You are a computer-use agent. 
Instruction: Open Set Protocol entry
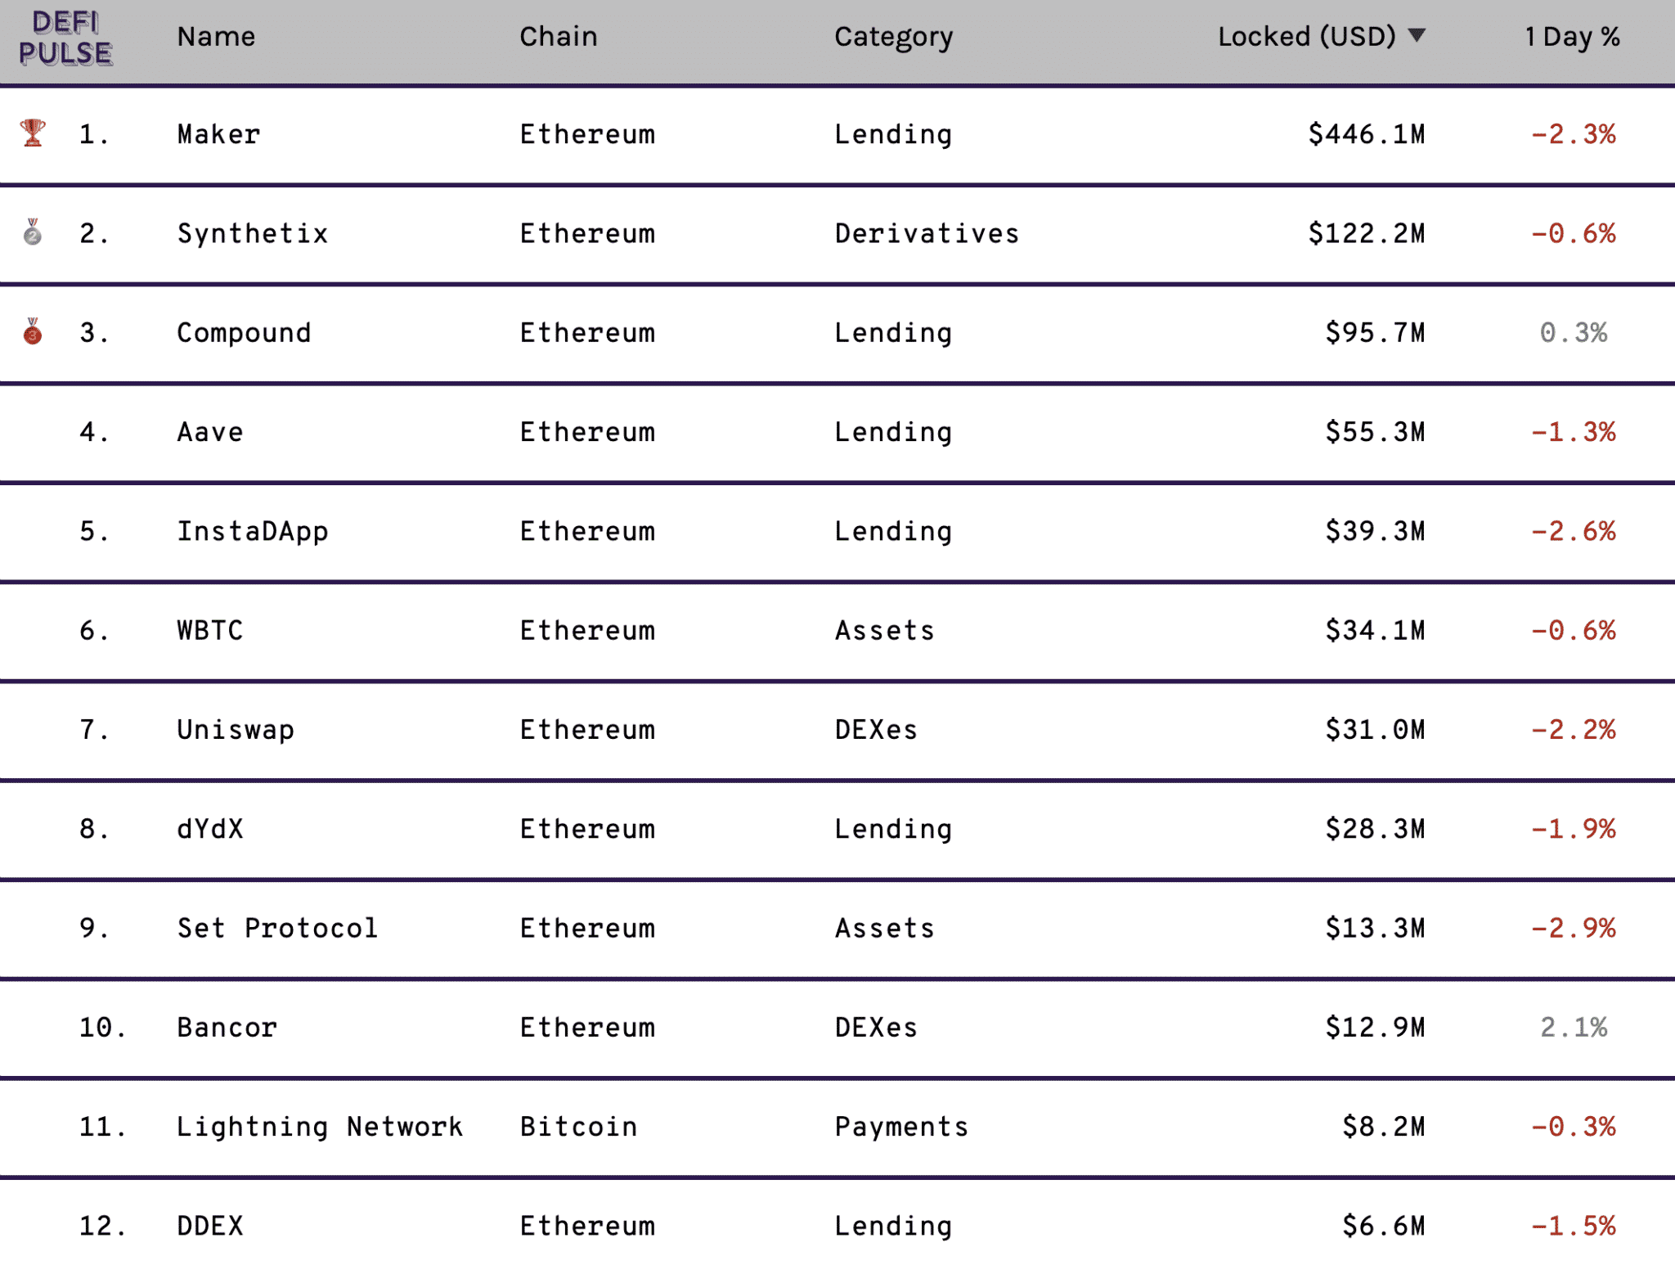click(277, 929)
